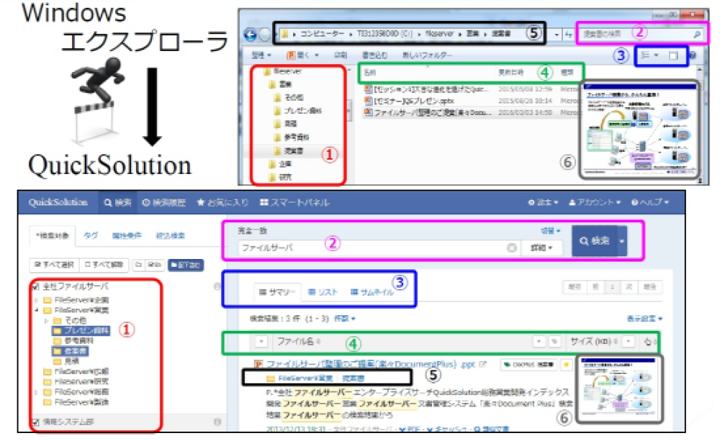The image size is (720, 441).
Task: Click the 次 next-page pagination button
Action: [629, 287]
